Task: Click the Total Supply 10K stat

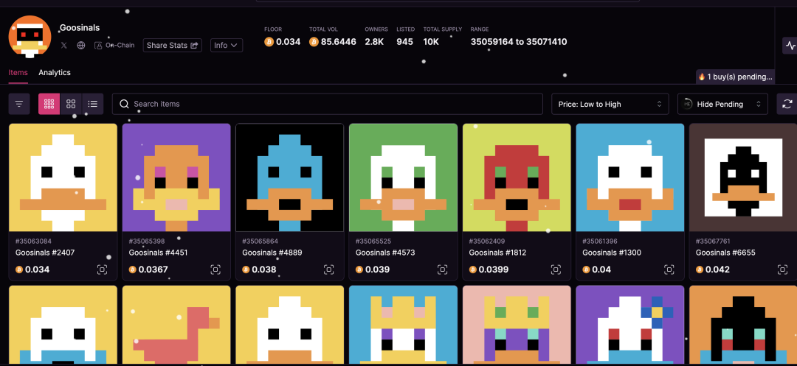Action: (442, 38)
